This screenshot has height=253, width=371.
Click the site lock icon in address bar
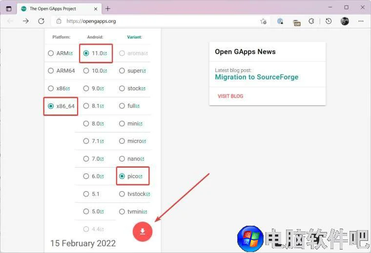[x=59, y=21]
